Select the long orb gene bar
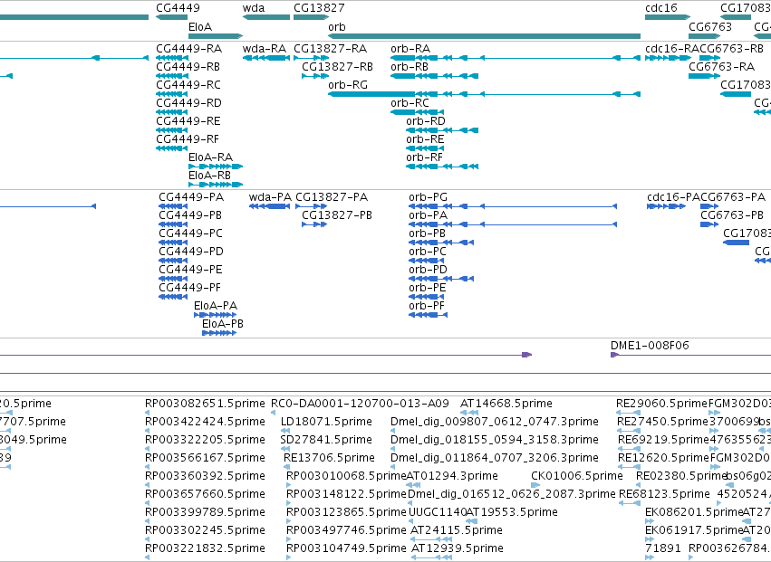The height and width of the screenshot is (562, 771). click(x=485, y=36)
